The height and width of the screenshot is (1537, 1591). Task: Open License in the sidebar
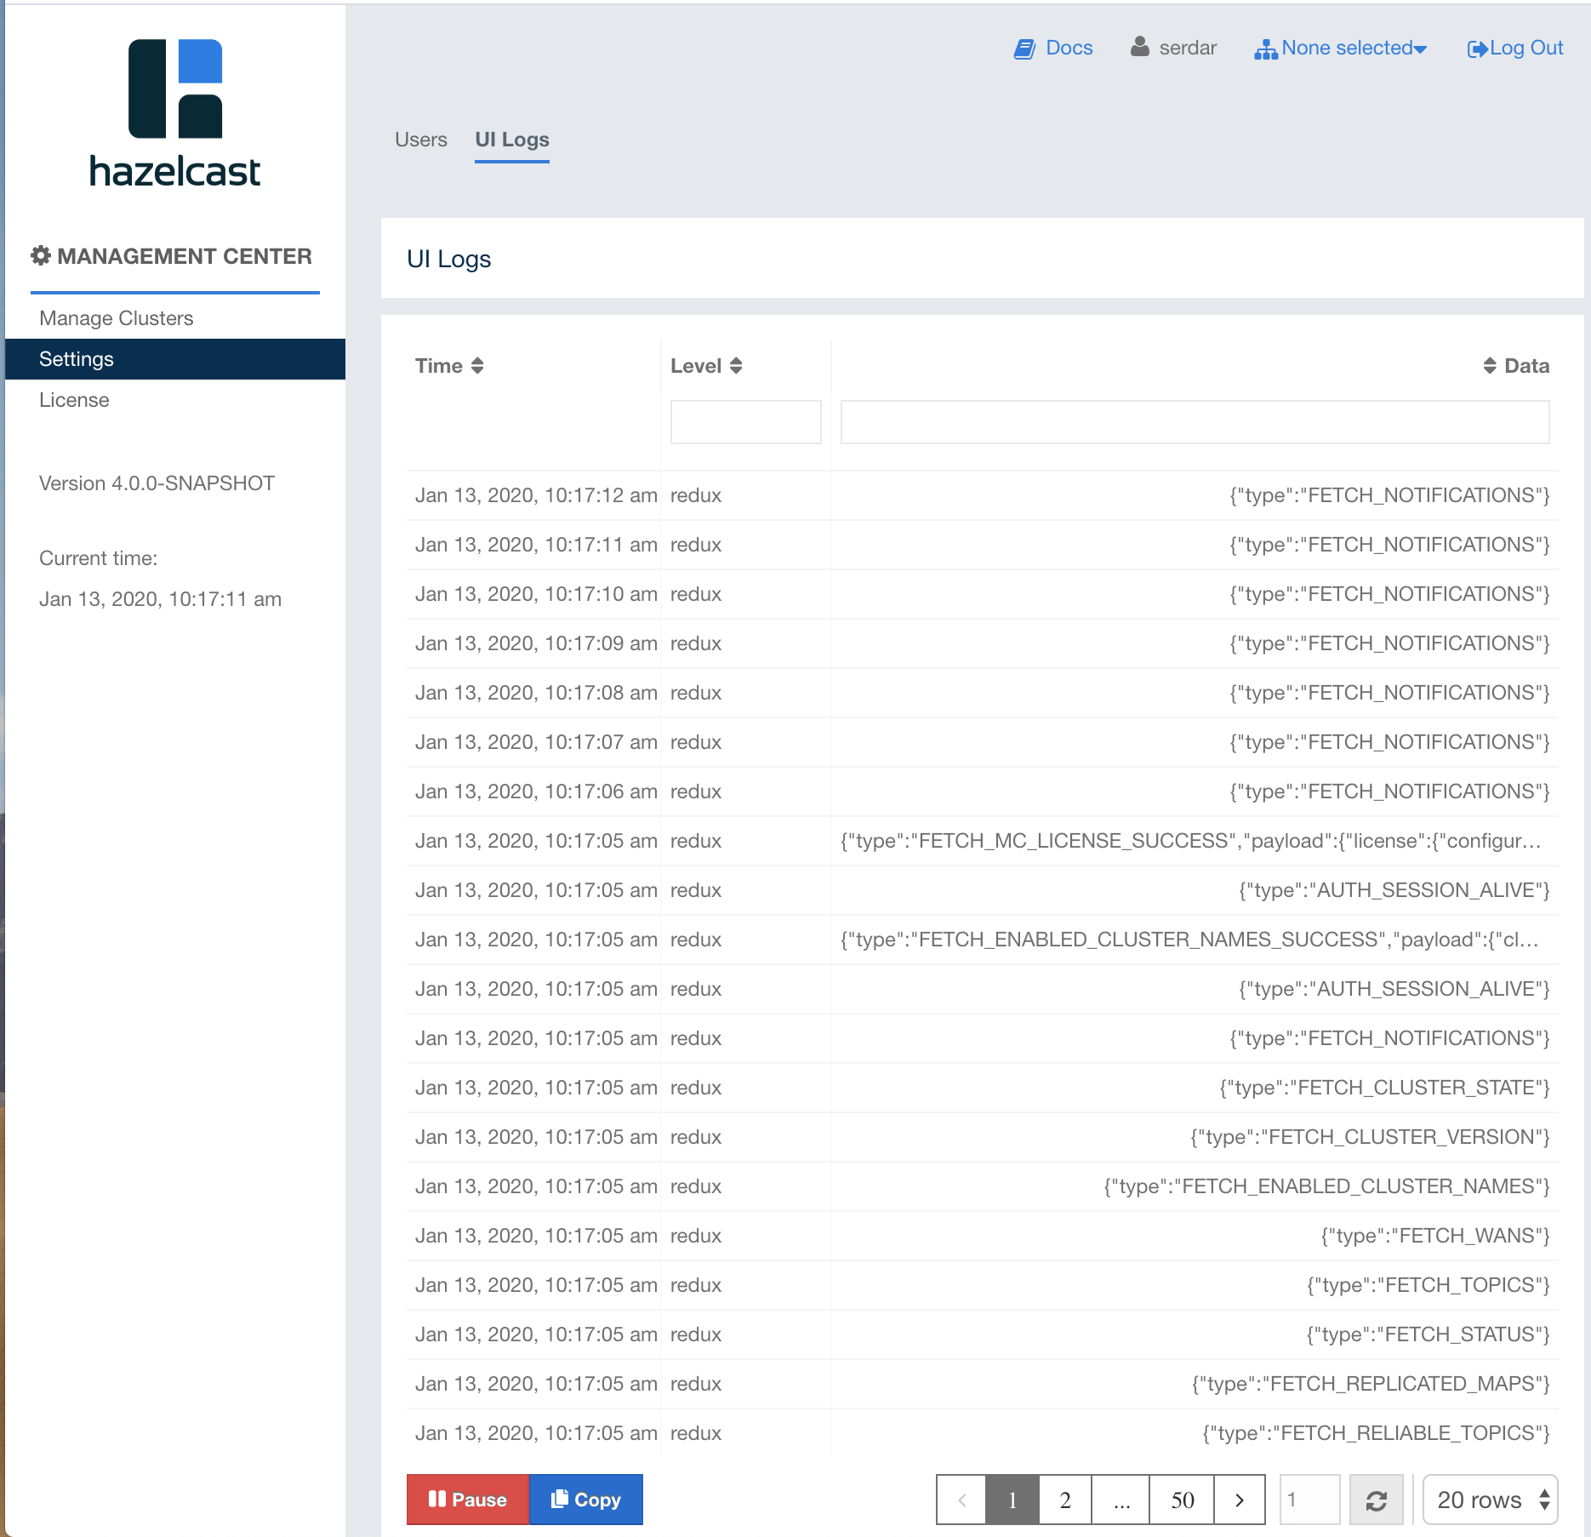[74, 400]
